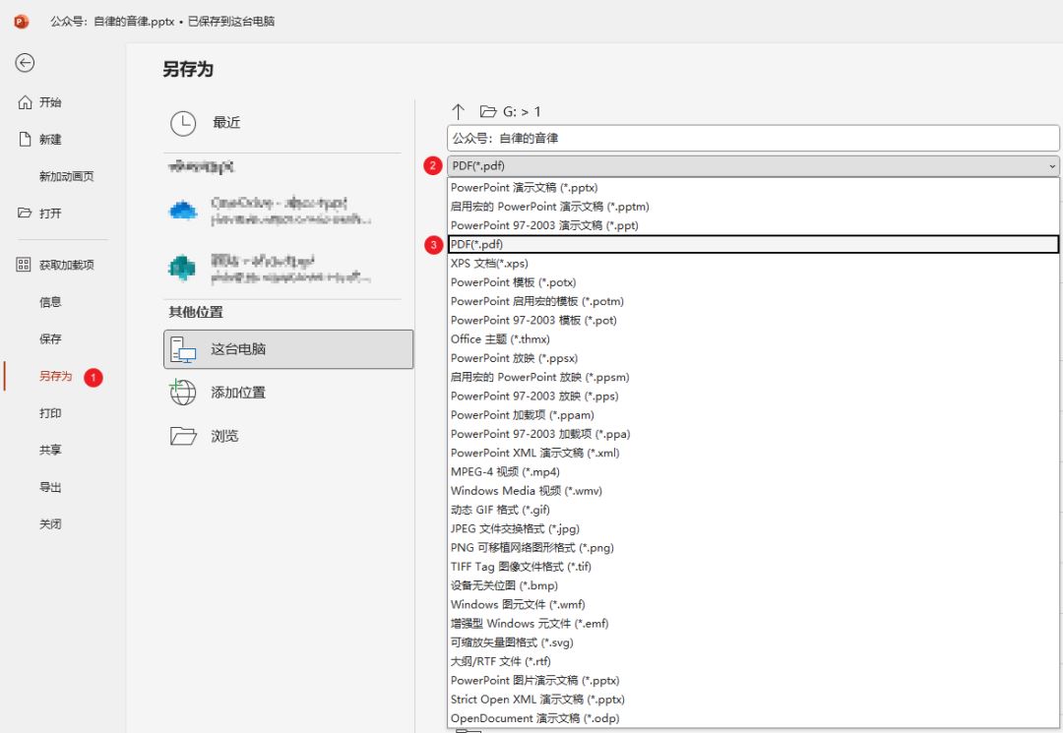The image size is (1063, 733).
Task: Click the Home (开始) house icon
Action: coord(26,102)
